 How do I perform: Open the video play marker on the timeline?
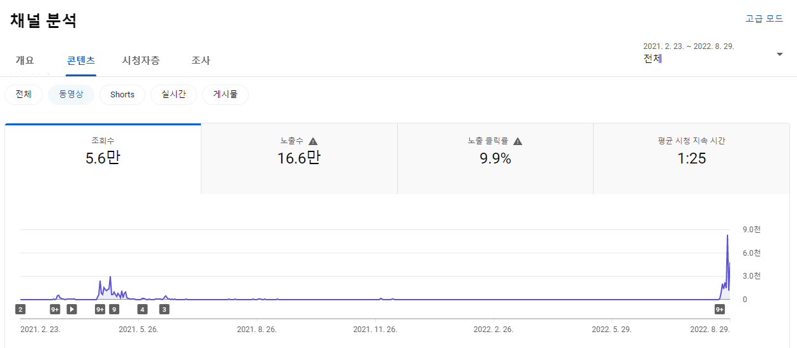(x=71, y=310)
